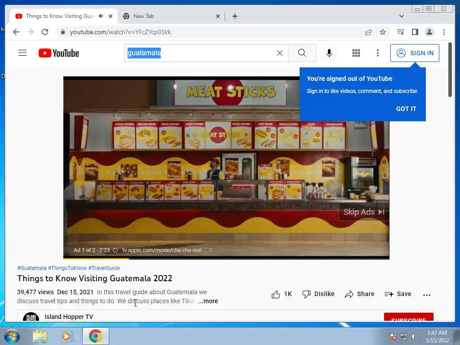Click the page vertical scrollbar

tap(450, 70)
